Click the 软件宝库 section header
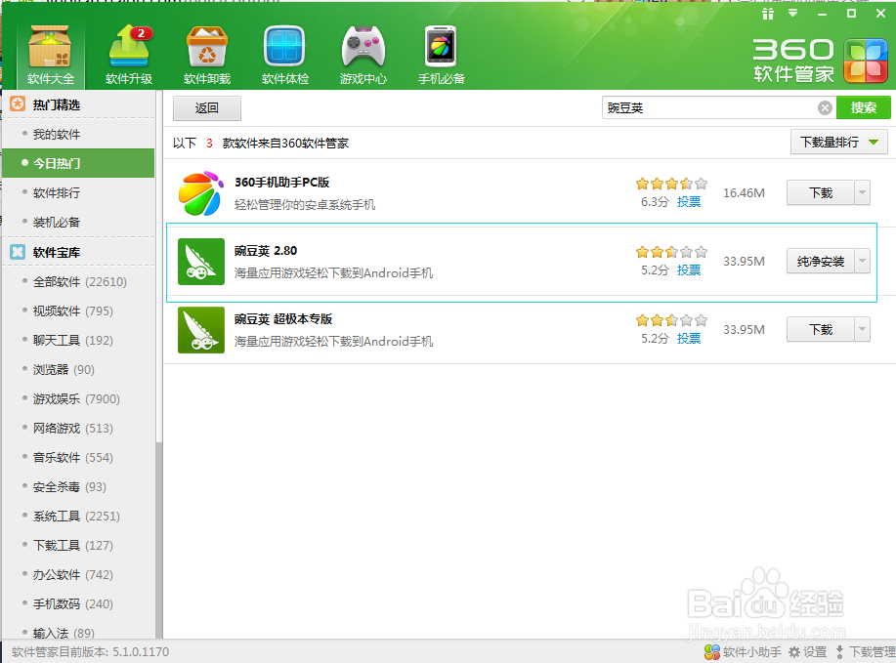 [x=56, y=252]
